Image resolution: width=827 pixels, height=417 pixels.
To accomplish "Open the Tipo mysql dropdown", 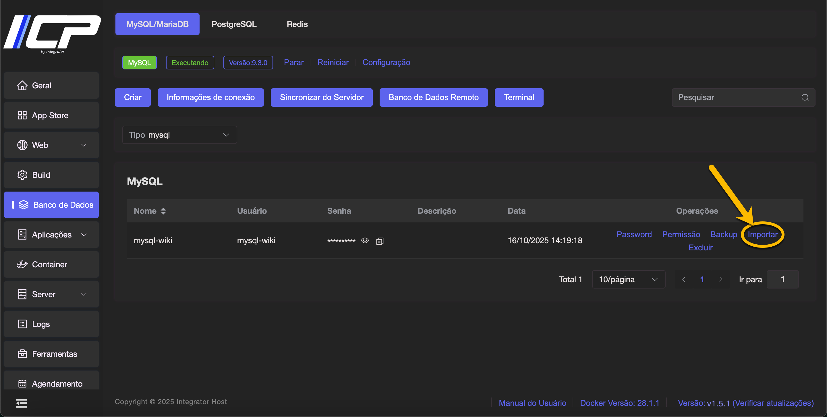I will tap(179, 135).
